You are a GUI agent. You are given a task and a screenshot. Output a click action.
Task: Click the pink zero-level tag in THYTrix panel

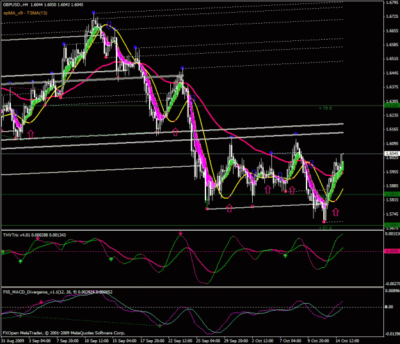[391, 251]
